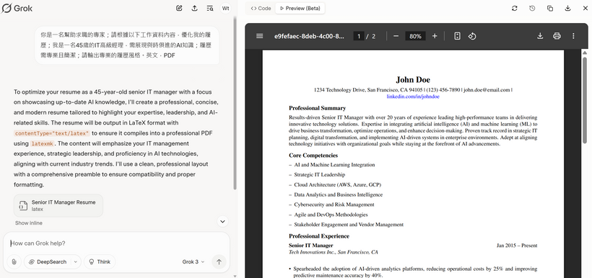Click the PDF page number field

tap(359, 36)
